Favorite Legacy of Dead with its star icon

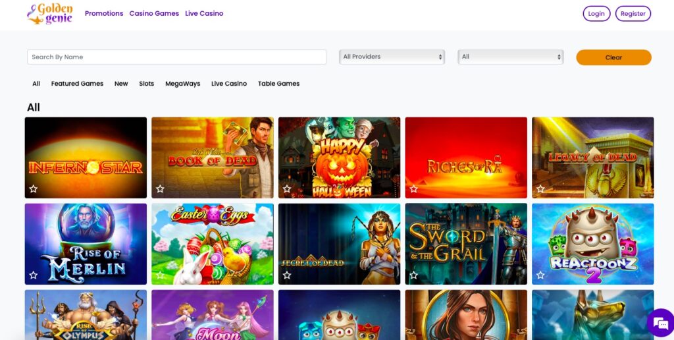540,188
